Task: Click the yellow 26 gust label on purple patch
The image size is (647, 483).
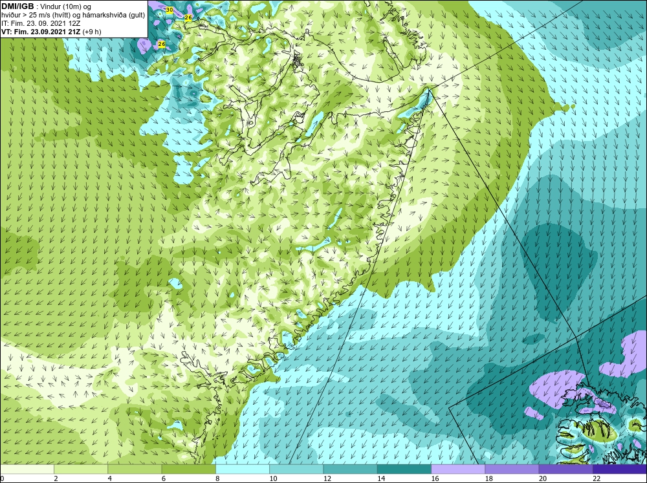Action: [x=162, y=44]
